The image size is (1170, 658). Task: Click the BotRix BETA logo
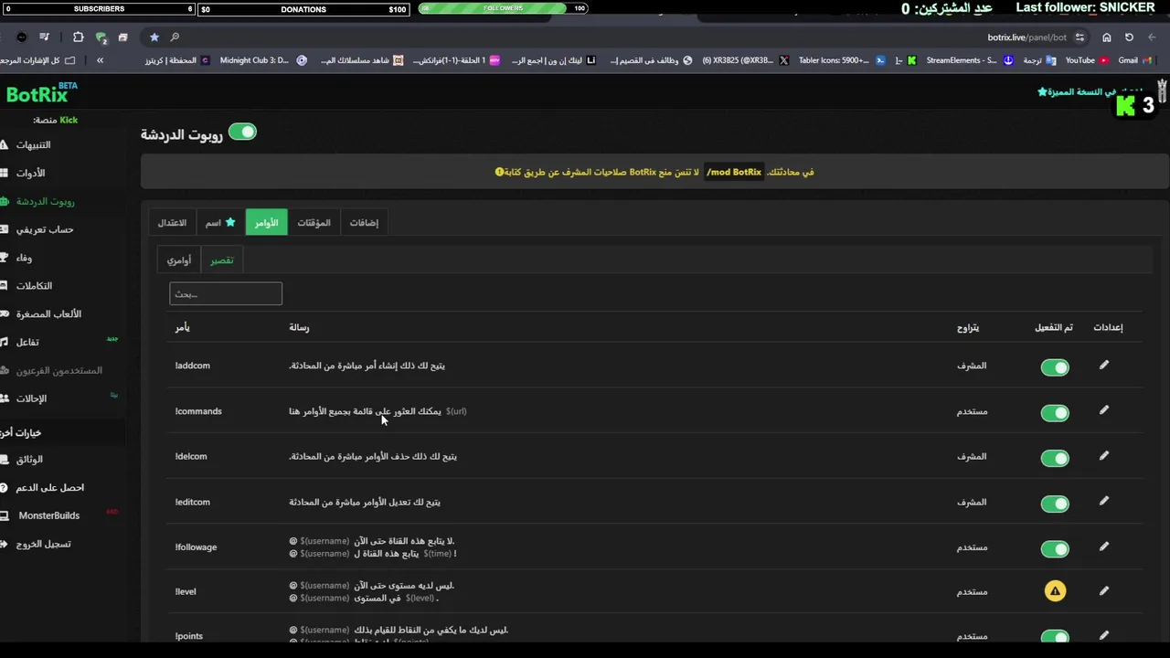pos(41,93)
